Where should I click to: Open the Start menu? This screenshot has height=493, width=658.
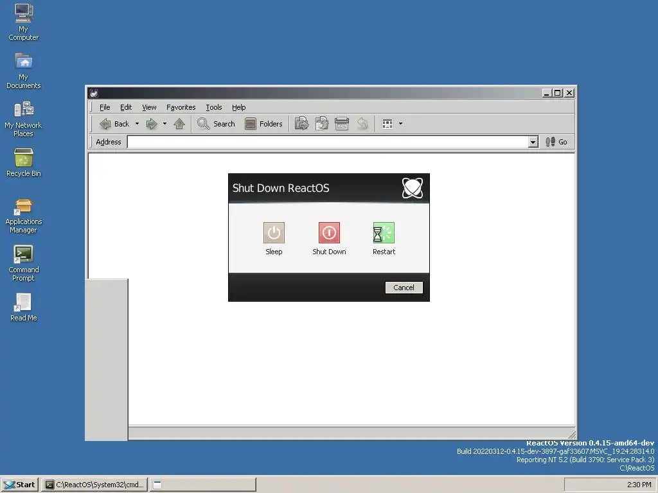tap(20, 485)
